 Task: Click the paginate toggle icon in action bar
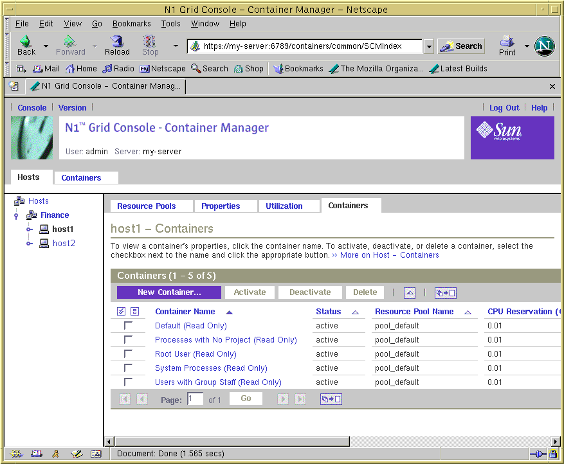pos(445,293)
